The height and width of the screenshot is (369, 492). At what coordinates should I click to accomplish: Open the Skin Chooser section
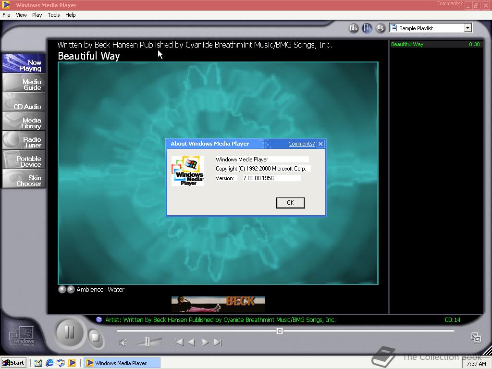coord(24,179)
